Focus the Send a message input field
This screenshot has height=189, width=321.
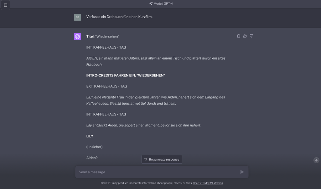coord(157,172)
